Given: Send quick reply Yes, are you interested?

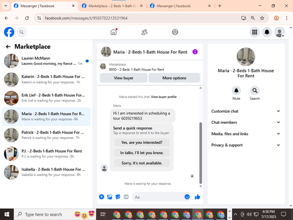Looking at the screenshot, I should point(142,143).
